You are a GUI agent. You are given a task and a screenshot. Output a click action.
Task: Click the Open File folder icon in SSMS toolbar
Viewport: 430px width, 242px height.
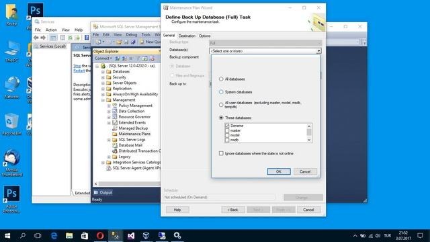[119, 42]
